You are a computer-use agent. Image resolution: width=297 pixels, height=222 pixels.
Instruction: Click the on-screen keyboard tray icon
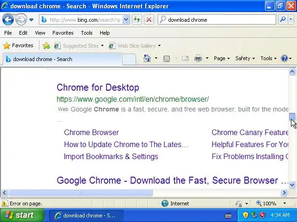228,215
